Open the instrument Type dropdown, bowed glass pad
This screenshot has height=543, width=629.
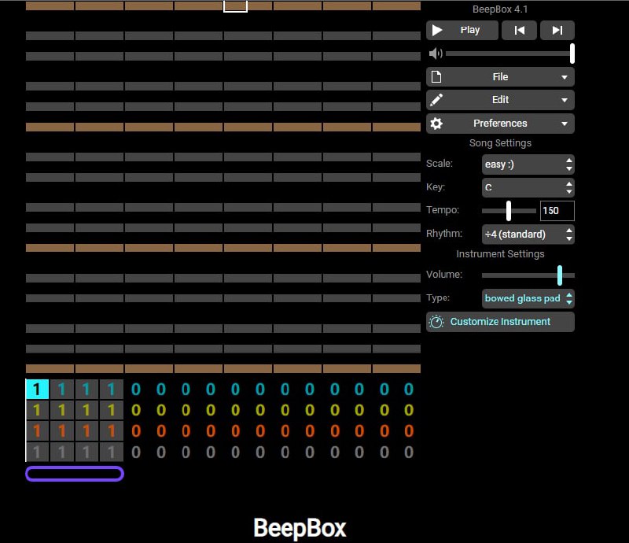click(x=528, y=298)
